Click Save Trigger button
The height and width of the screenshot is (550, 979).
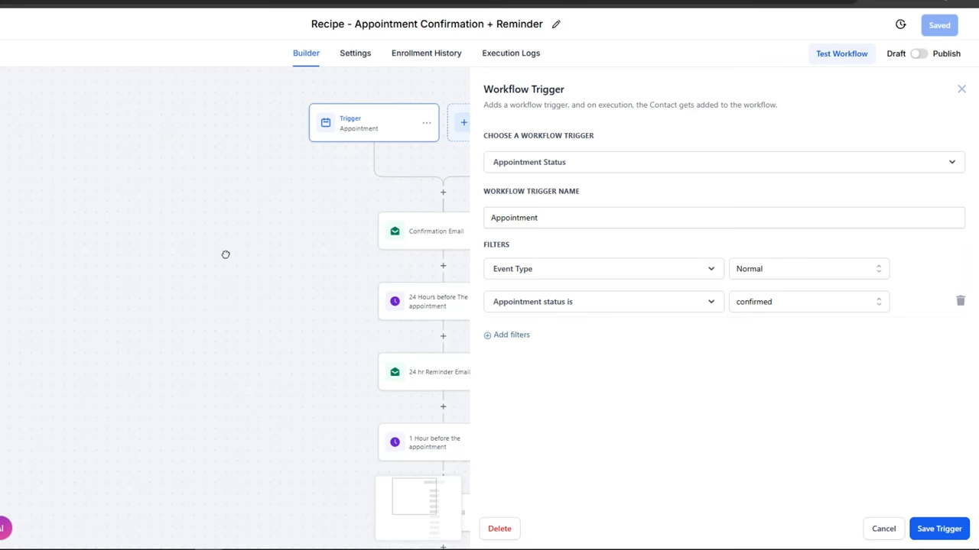click(939, 529)
